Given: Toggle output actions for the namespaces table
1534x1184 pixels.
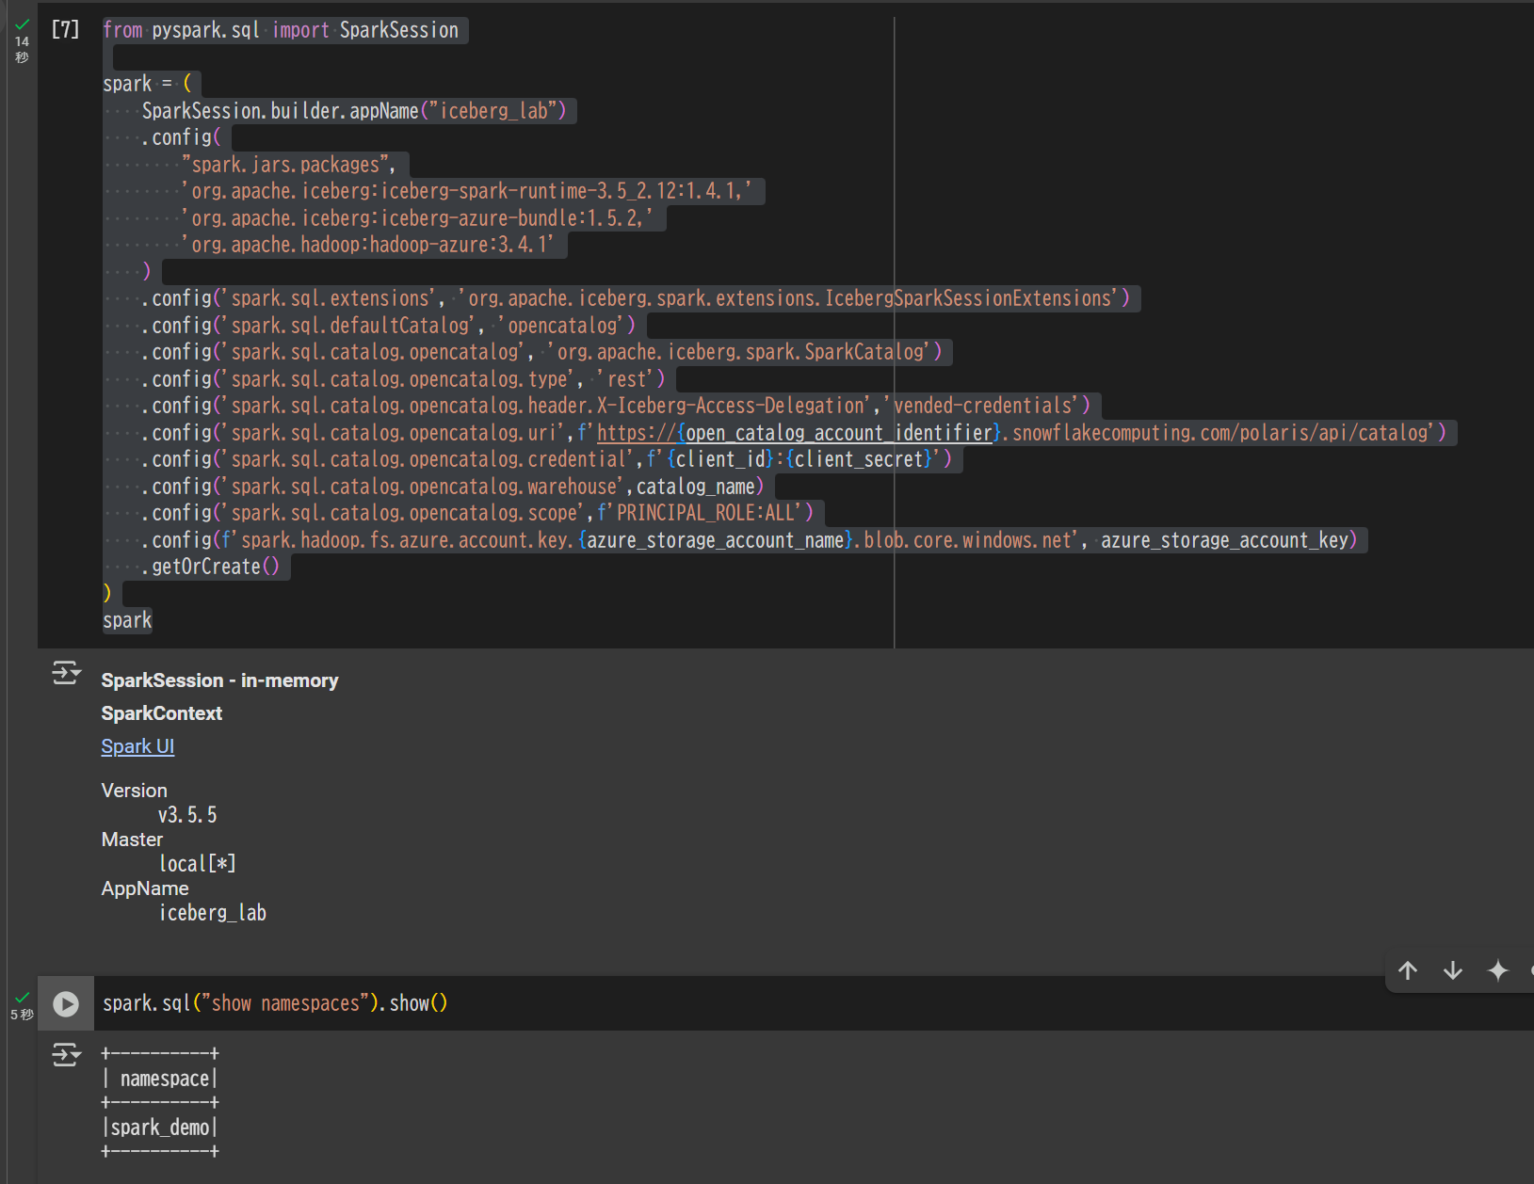Looking at the screenshot, I should pyautogui.click(x=66, y=1054).
